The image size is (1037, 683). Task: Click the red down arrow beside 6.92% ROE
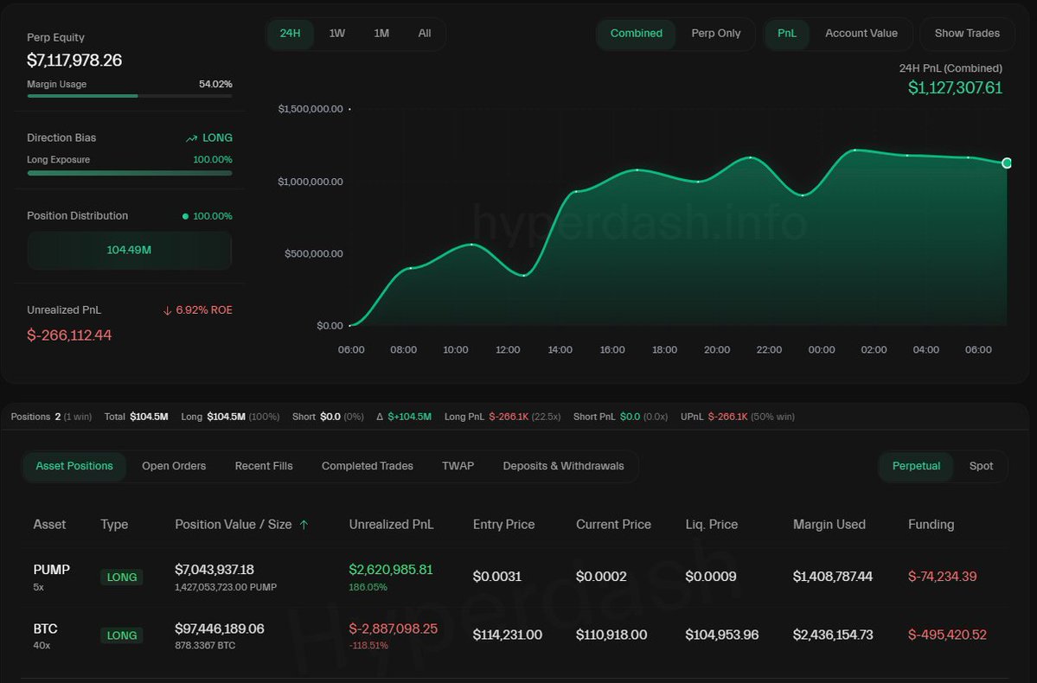pyautogui.click(x=167, y=310)
